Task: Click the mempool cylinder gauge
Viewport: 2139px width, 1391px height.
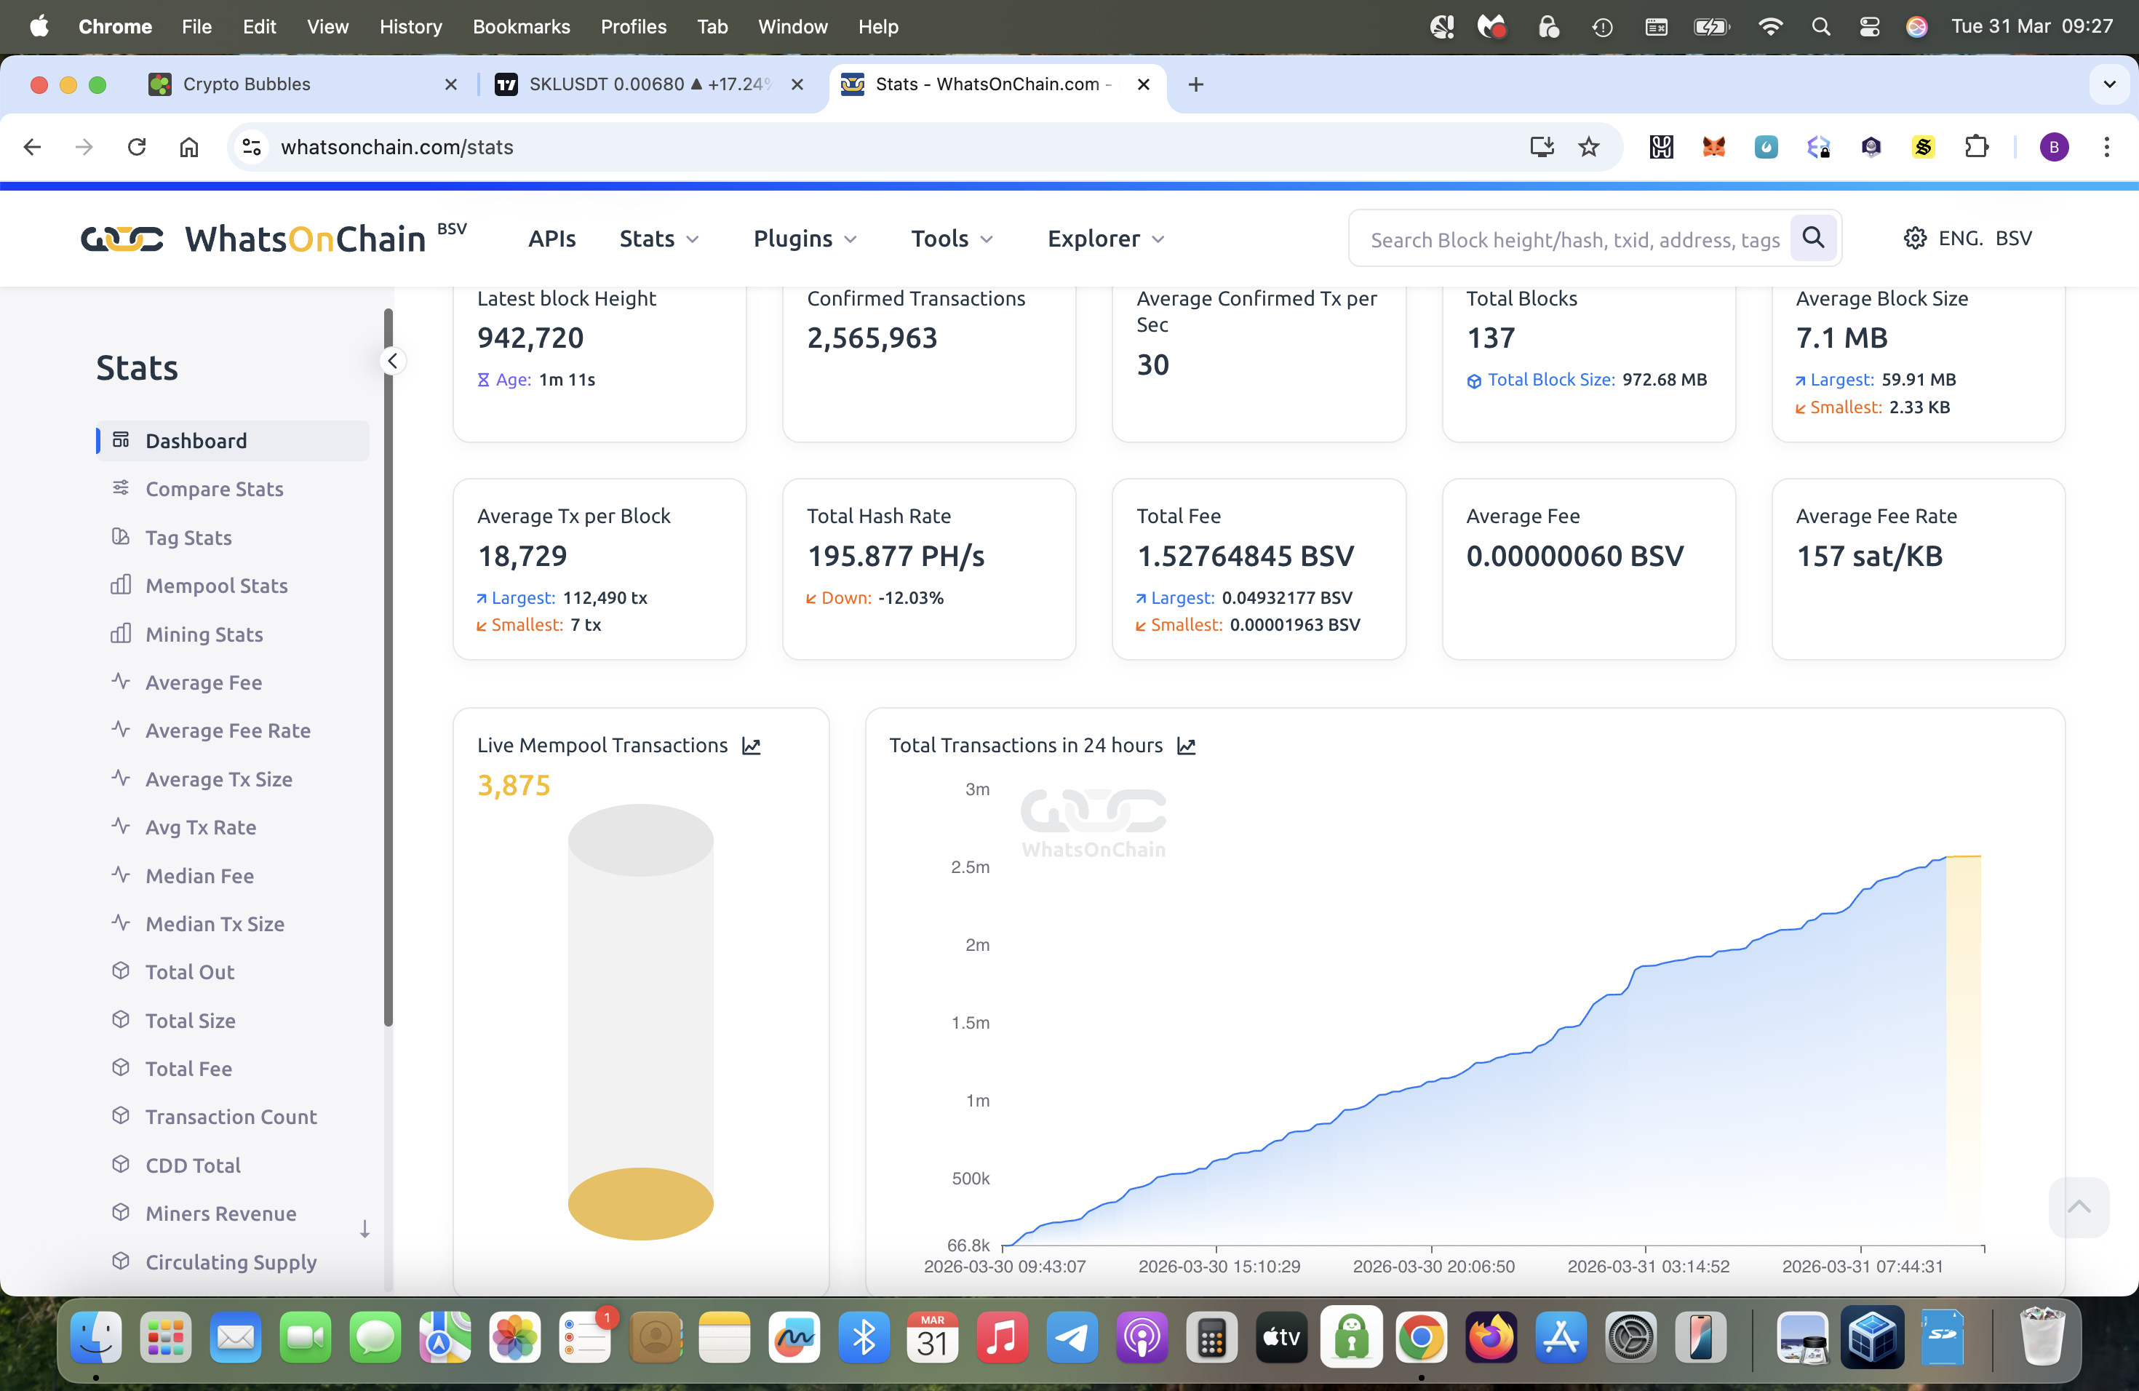Action: coord(640,1021)
